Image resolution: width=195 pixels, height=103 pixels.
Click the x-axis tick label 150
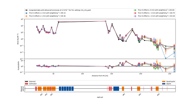click(x=112, y=74)
